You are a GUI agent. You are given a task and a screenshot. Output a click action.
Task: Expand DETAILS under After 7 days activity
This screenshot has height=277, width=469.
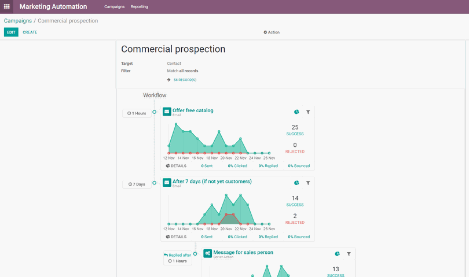coord(176,237)
